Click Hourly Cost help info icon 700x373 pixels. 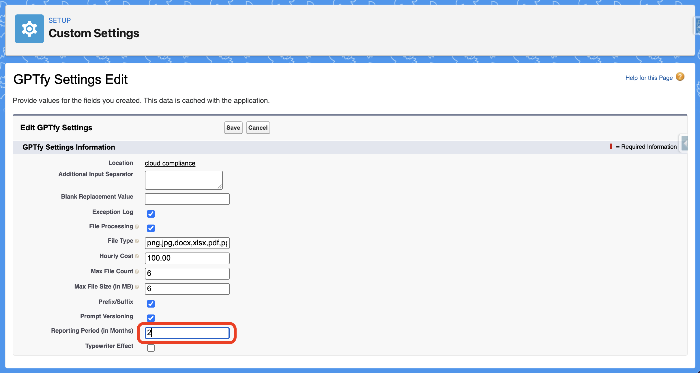click(137, 256)
